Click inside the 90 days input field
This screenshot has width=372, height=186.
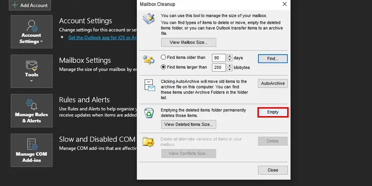pyautogui.click(x=219, y=58)
